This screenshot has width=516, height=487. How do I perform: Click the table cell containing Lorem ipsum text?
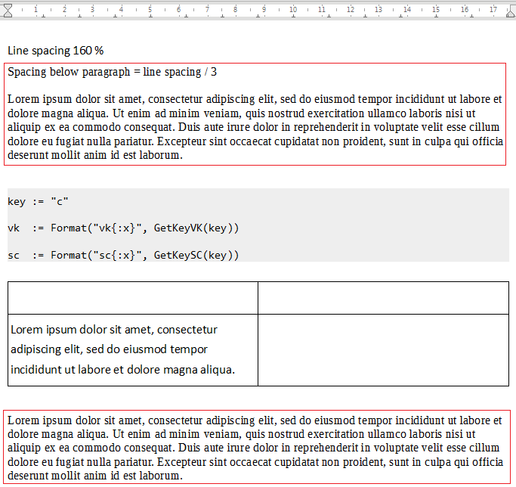133,350
